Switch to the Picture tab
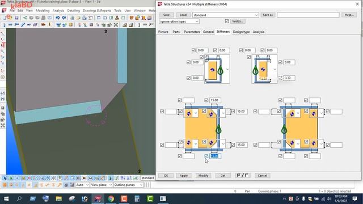The width and height of the screenshot is (363, 204). coord(163,32)
